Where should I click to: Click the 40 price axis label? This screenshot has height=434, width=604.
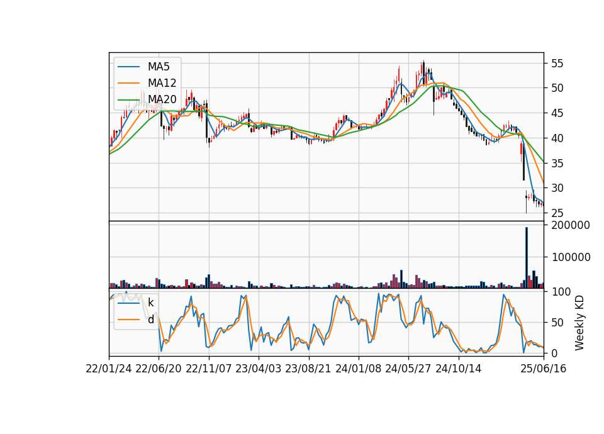click(557, 138)
